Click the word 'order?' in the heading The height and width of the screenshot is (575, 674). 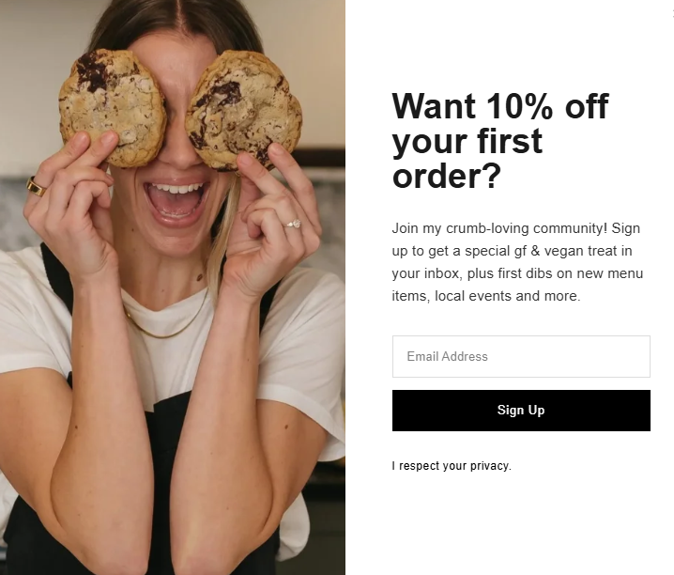(447, 176)
